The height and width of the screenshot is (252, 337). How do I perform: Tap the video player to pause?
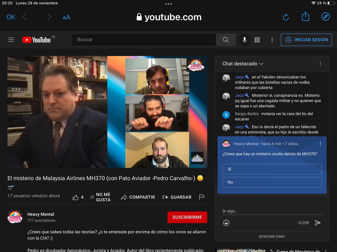107,112
